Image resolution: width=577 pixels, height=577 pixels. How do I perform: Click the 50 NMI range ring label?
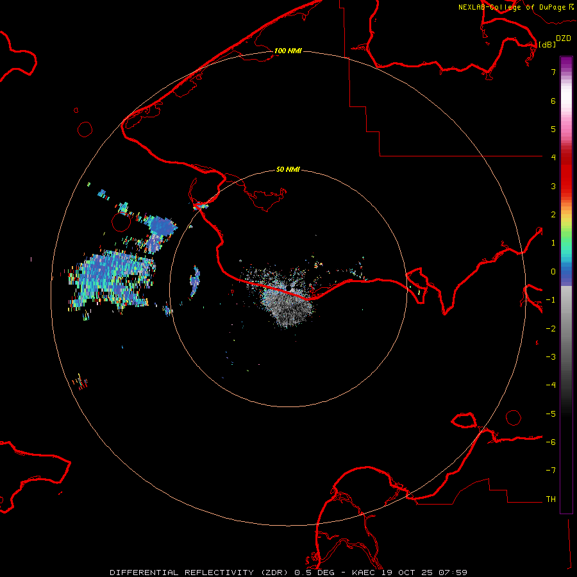(x=288, y=169)
